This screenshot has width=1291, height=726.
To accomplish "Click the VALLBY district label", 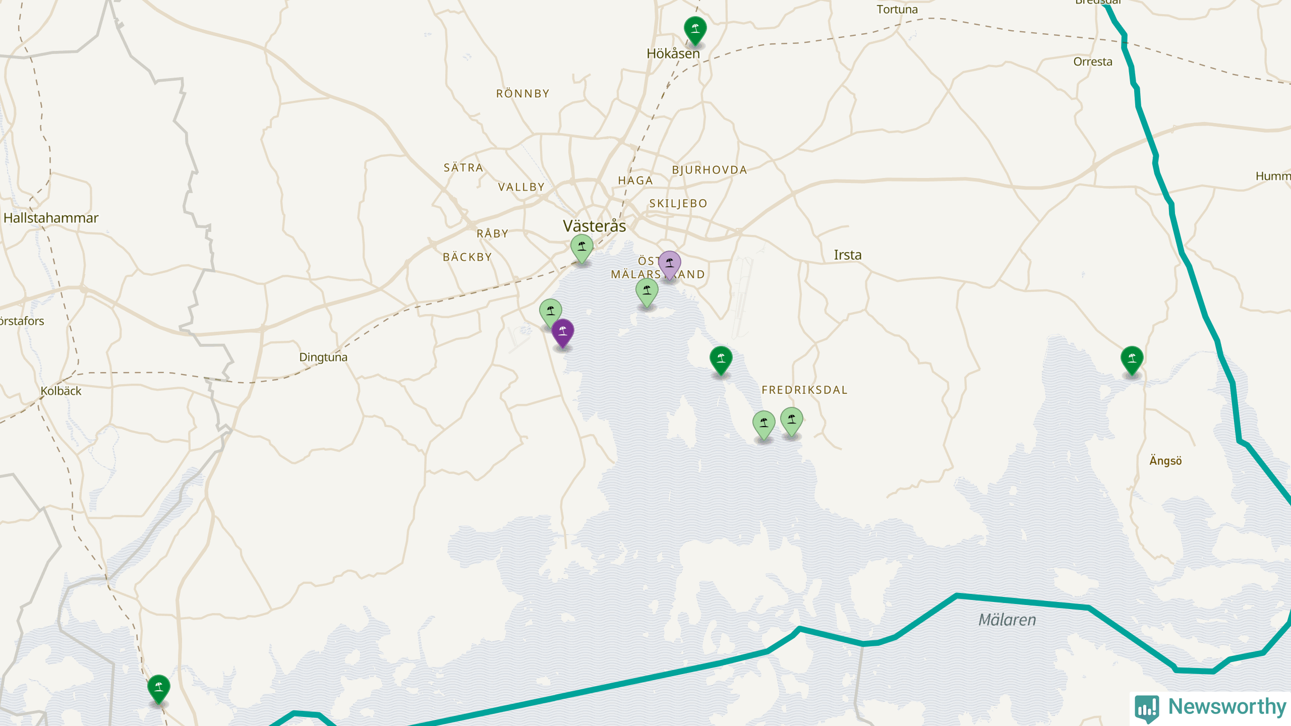I will (x=521, y=187).
